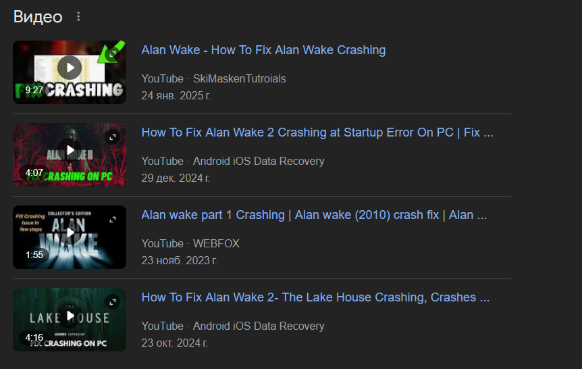This screenshot has height=369, width=582.
Task: Open 'How To Fix Alan Wake 2 Crashing at Startup' link
Action: pos(317,132)
